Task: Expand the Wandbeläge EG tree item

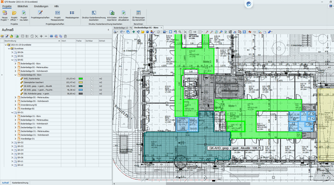Action: [x=15, y=109]
